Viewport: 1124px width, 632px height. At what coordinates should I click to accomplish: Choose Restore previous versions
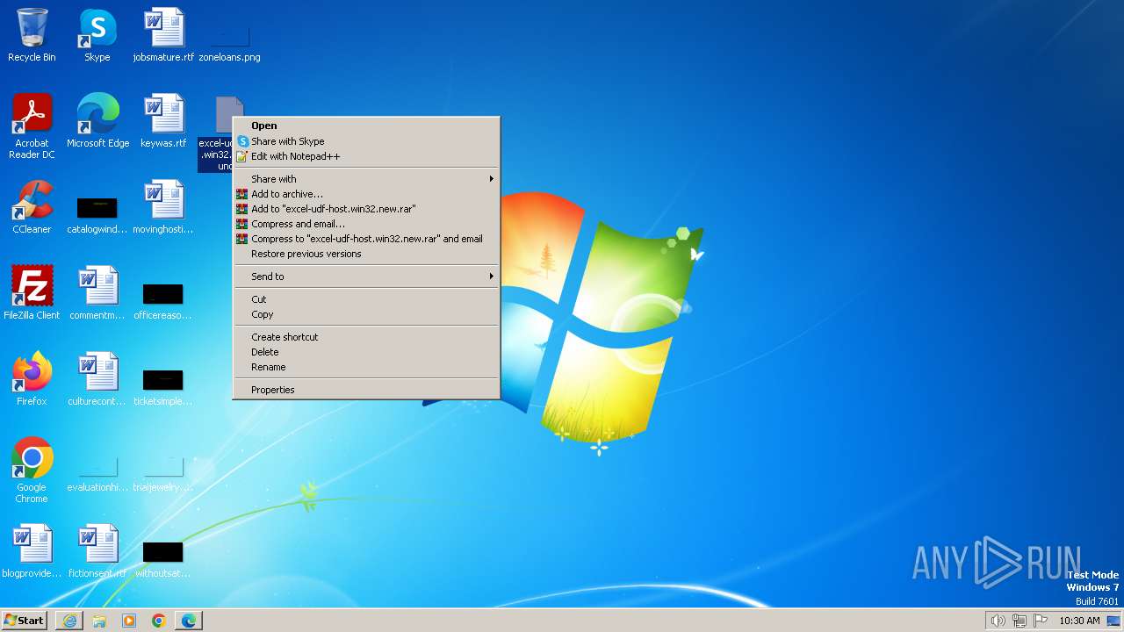click(366, 254)
